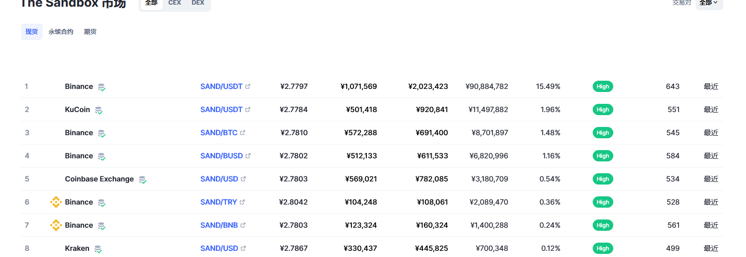Viewport: 746px width, 257px height.
Task: Click the Coinbase Exchange name
Action: 99,179
